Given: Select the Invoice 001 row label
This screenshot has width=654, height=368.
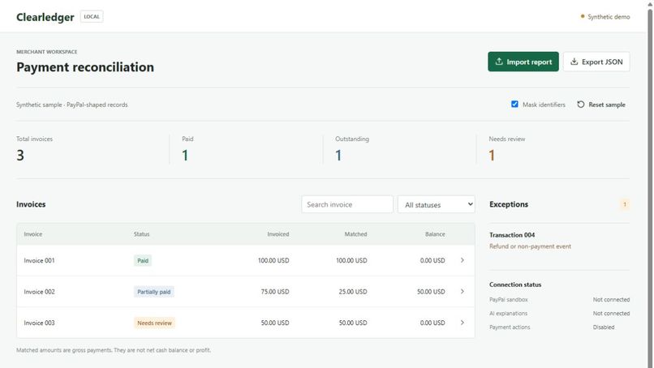Looking at the screenshot, I should click(39, 260).
